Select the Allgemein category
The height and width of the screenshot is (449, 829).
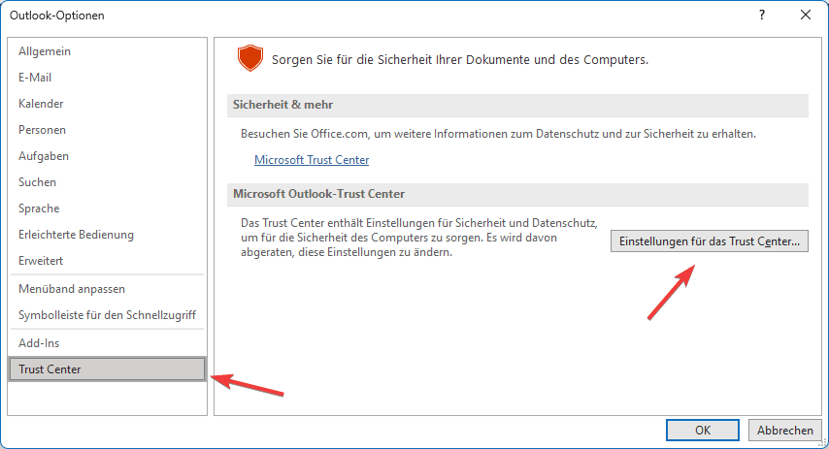45,51
